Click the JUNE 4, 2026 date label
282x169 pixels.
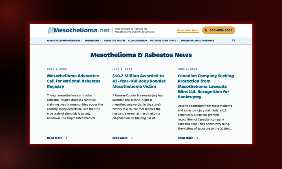(x=57, y=69)
